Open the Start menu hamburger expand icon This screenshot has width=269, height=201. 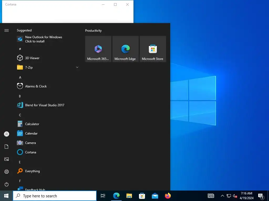click(x=7, y=30)
